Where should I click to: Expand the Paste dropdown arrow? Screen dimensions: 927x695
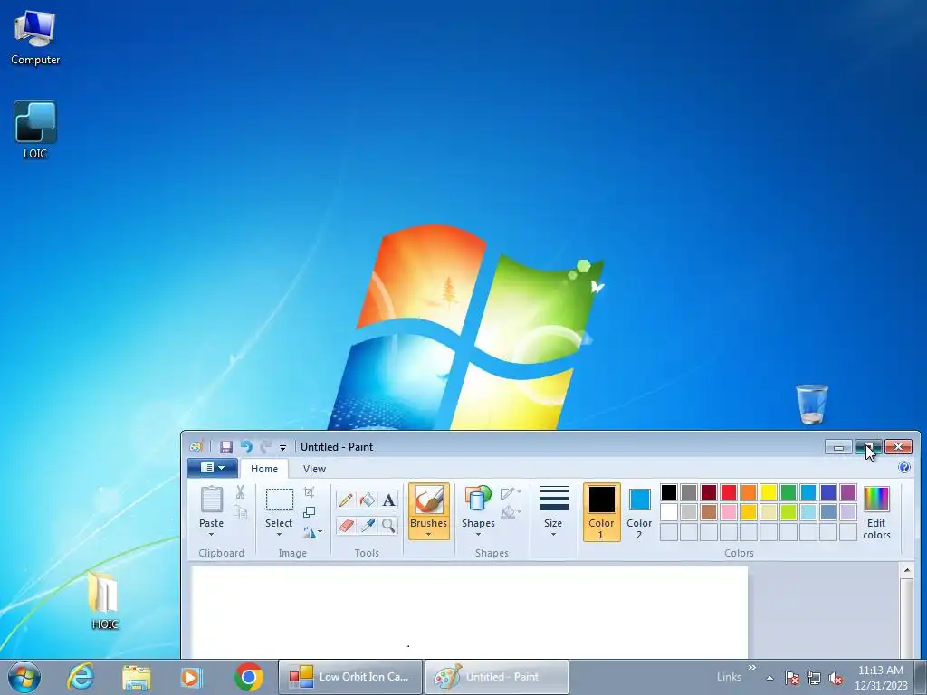click(211, 534)
